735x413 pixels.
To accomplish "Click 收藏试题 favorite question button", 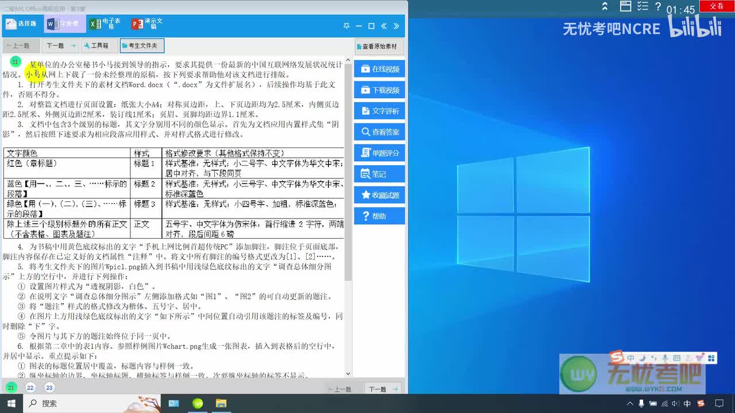I will [380, 195].
